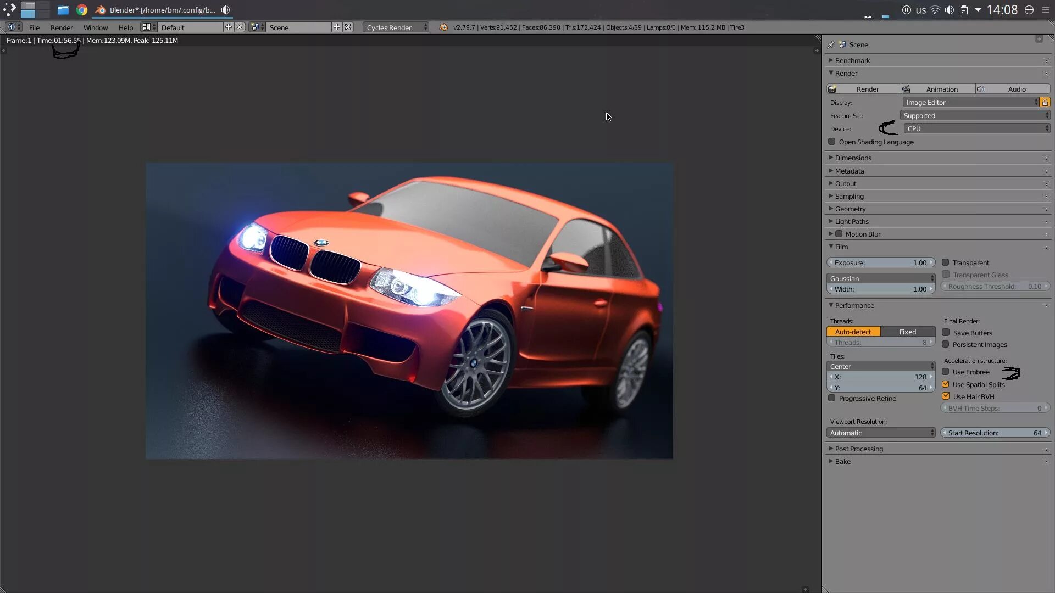Toggle the properties context pin icon
The width and height of the screenshot is (1055, 593).
point(831,44)
